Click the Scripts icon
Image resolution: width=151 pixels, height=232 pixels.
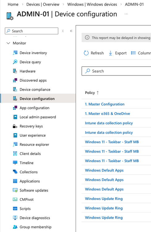click(x=15, y=208)
